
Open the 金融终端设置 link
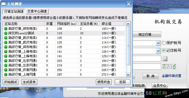pyautogui.click(x=171, y=76)
